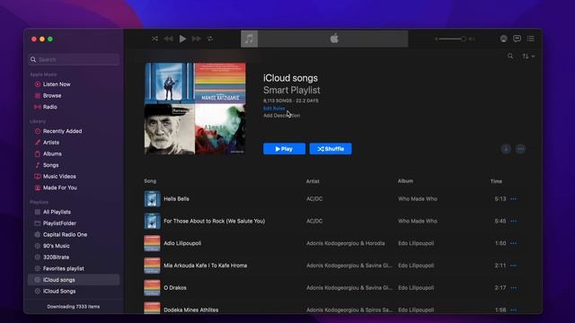Click Who Made Who album in Hells Bells row
The image size is (575, 323).
coord(418,199)
